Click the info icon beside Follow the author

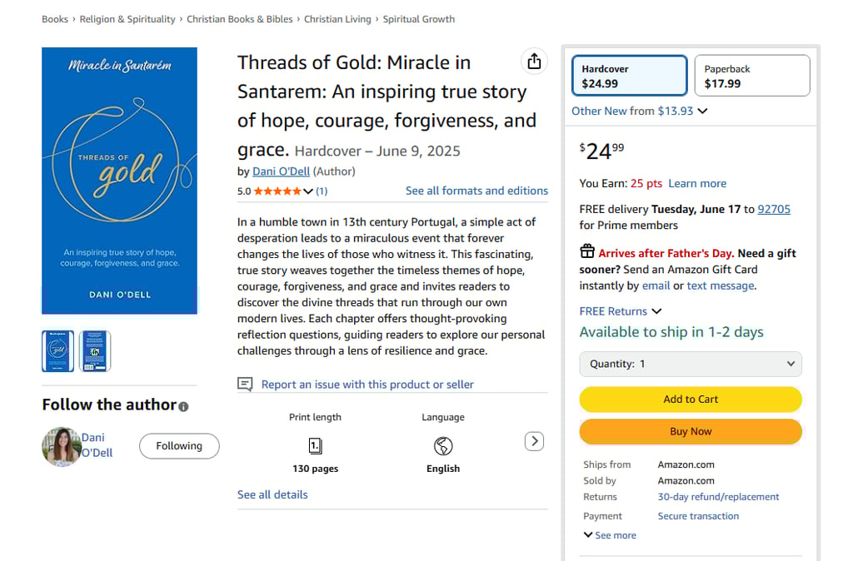183,406
